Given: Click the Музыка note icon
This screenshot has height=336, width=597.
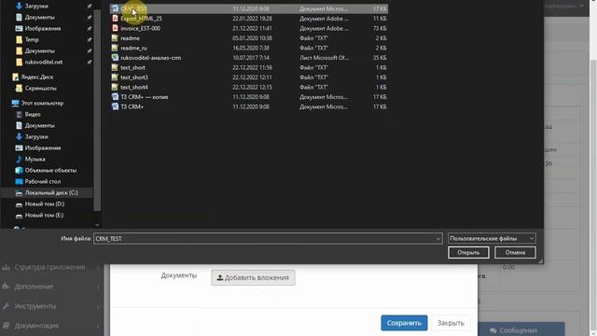Looking at the screenshot, I should pyautogui.click(x=19, y=160).
